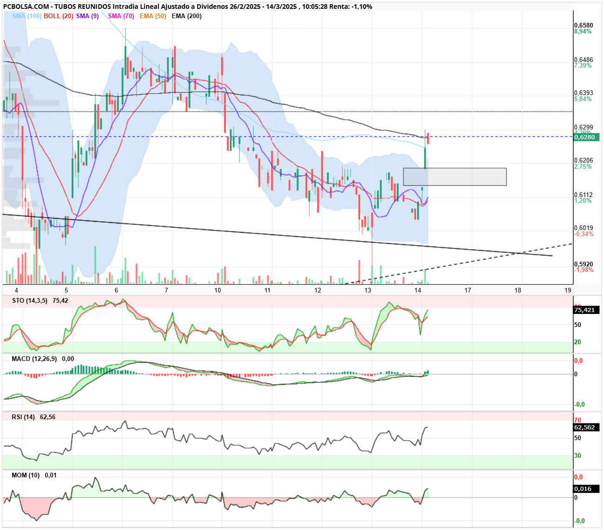Viewport: 604px width, 530px height.
Task: Click date 10 on the time axis
Action: [218, 290]
